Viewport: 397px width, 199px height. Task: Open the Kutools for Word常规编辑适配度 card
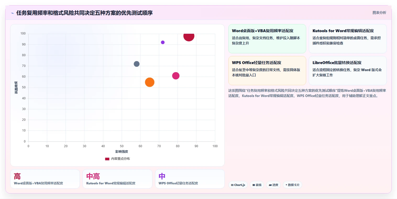click(x=348, y=39)
